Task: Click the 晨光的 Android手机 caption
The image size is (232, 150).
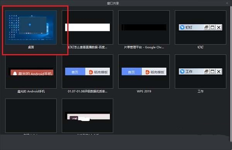Action: (x=31, y=91)
